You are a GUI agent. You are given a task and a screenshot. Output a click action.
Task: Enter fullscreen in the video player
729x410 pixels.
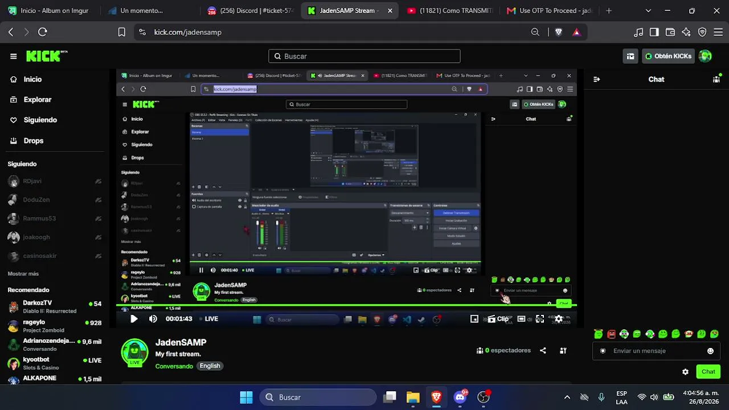(539, 319)
